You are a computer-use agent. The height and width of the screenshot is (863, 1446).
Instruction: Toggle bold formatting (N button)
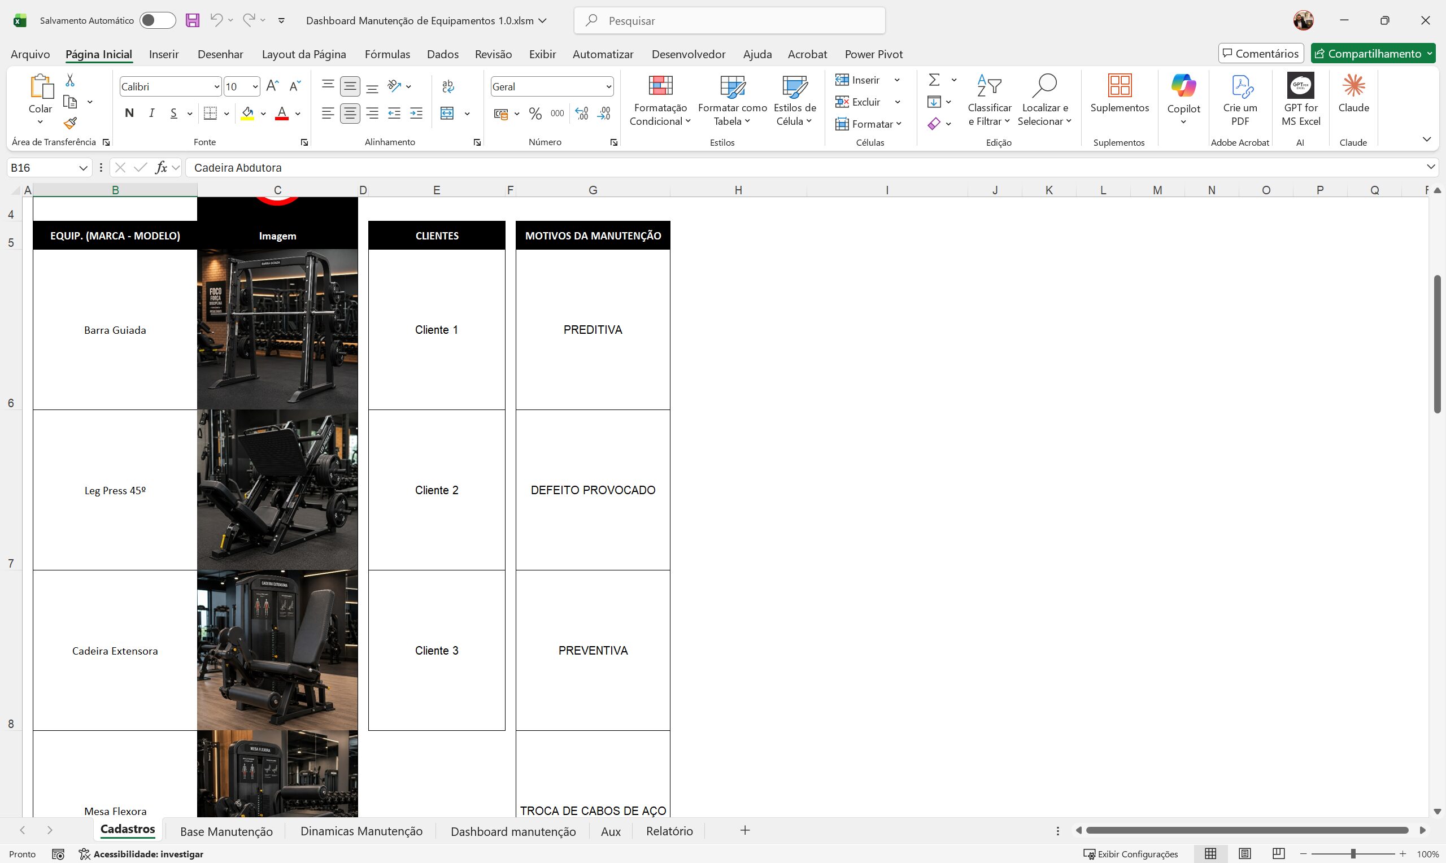[x=129, y=114]
